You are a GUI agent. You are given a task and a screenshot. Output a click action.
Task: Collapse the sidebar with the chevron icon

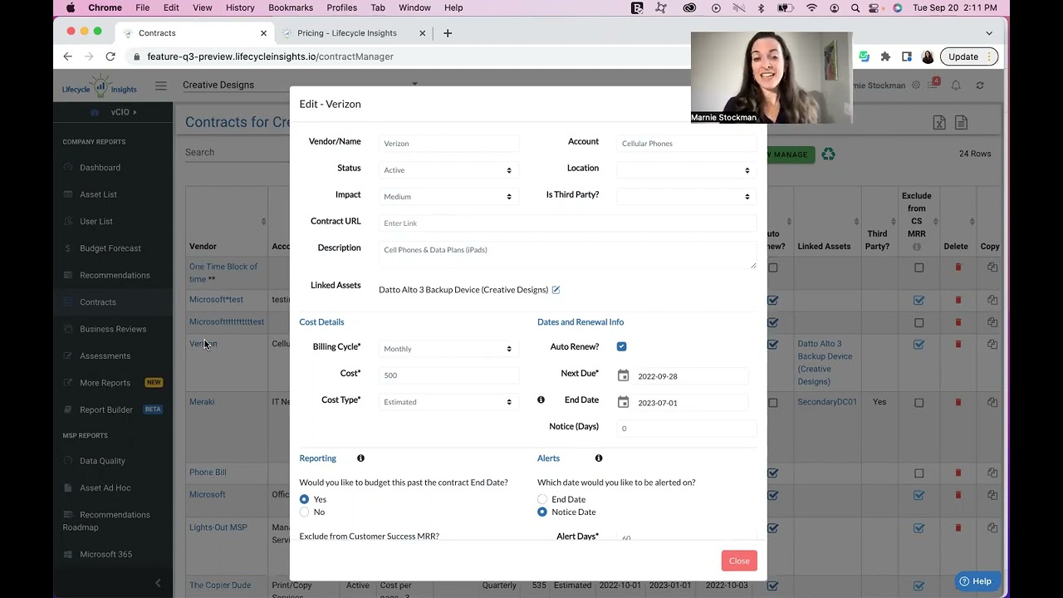[x=158, y=583]
